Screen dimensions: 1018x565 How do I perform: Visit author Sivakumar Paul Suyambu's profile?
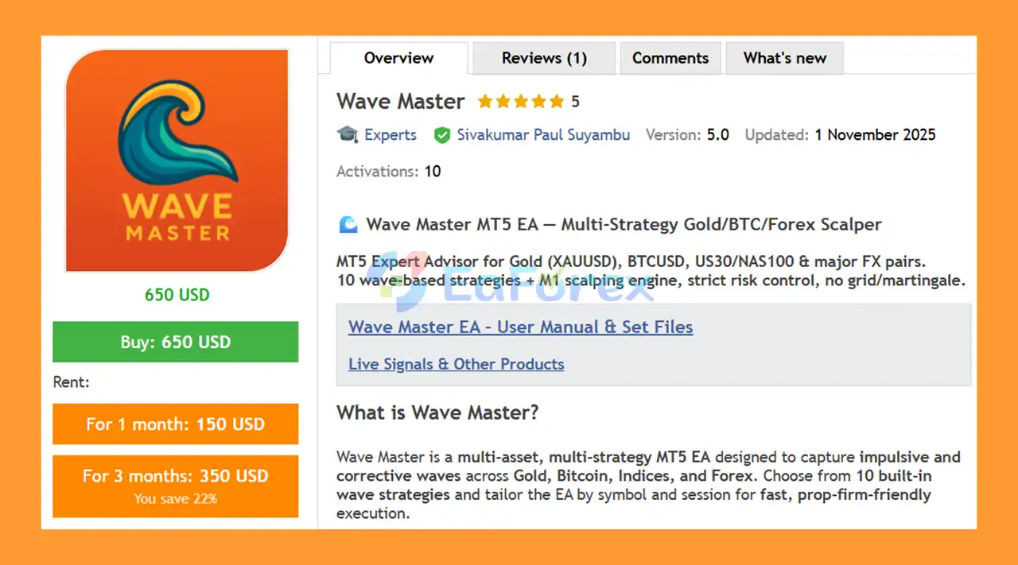pos(543,135)
